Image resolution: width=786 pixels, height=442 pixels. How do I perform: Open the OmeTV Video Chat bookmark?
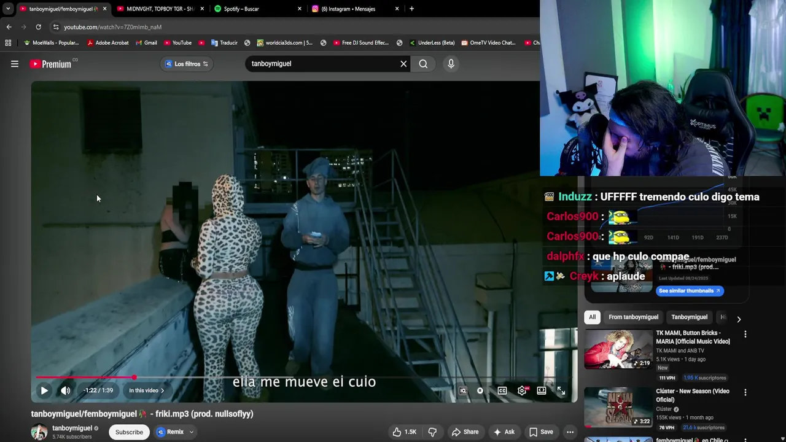488,43
